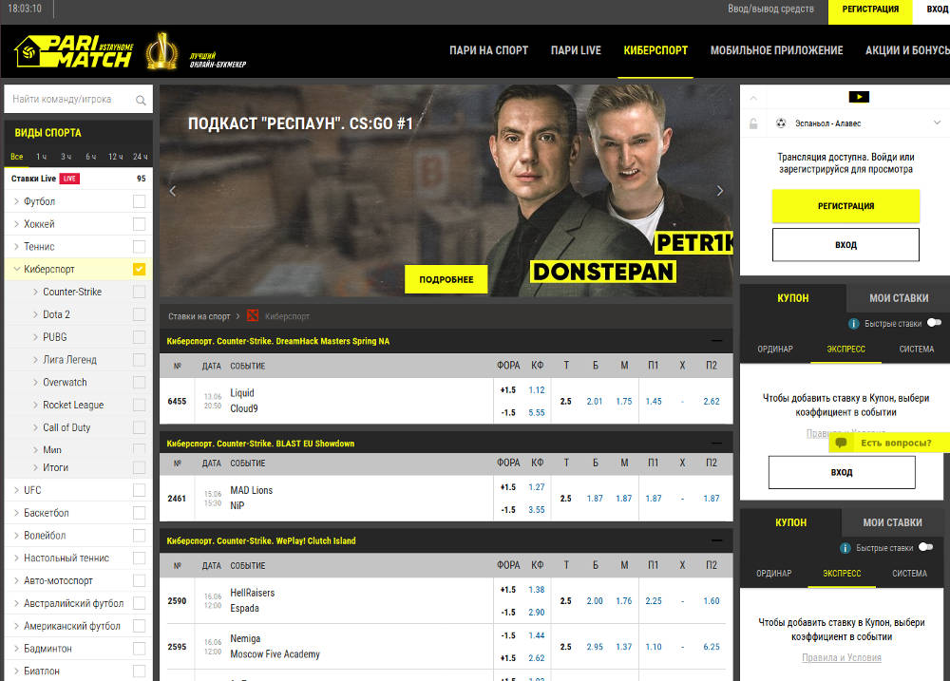Tick the Футбол checkbox

[x=140, y=201]
